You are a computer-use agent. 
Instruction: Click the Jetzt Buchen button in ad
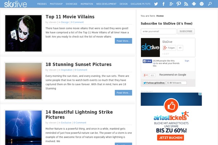tap(171, 138)
